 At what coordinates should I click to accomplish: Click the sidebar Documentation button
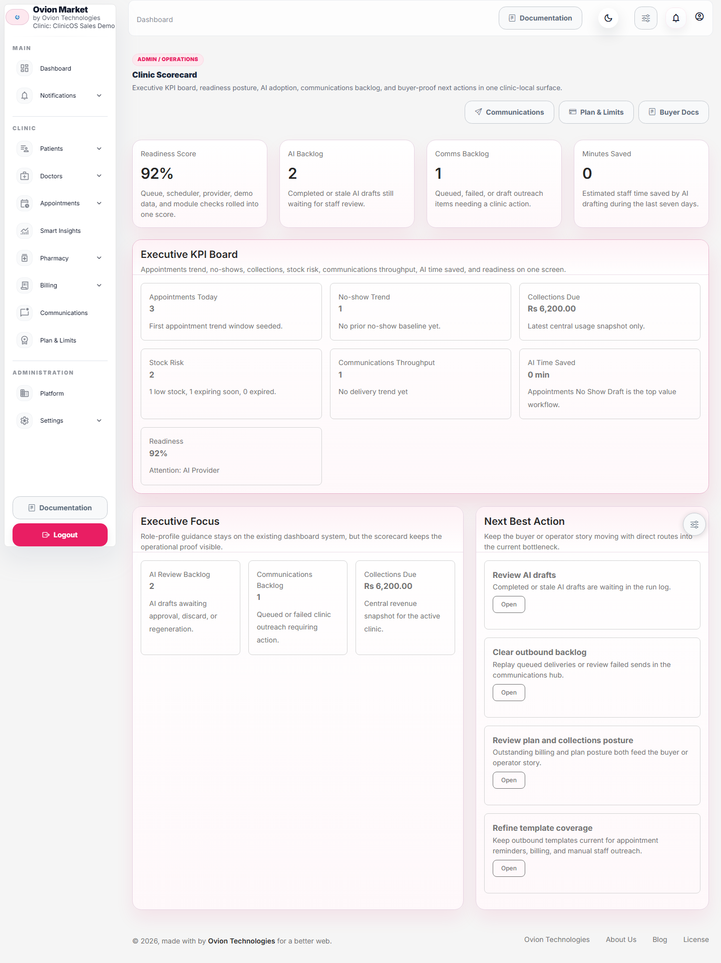click(x=60, y=508)
